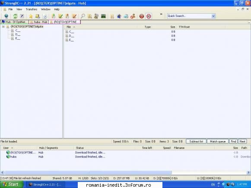Select (RO)(TGV)(OPTINET)olguta root in tree

click(27, 26)
